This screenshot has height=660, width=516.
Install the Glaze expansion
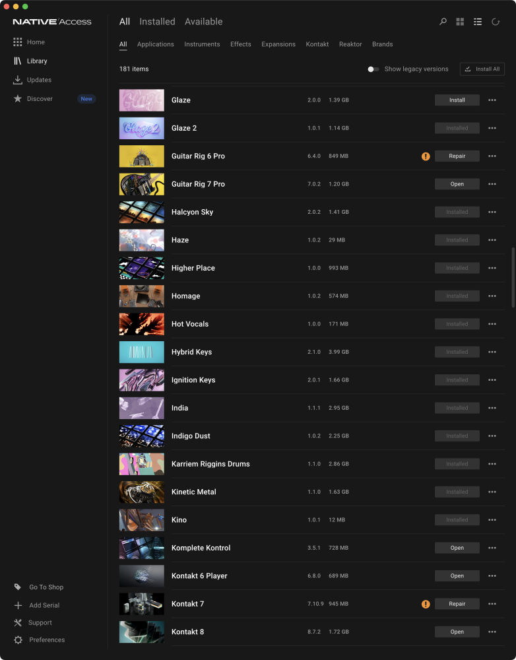click(x=457, y=100)
